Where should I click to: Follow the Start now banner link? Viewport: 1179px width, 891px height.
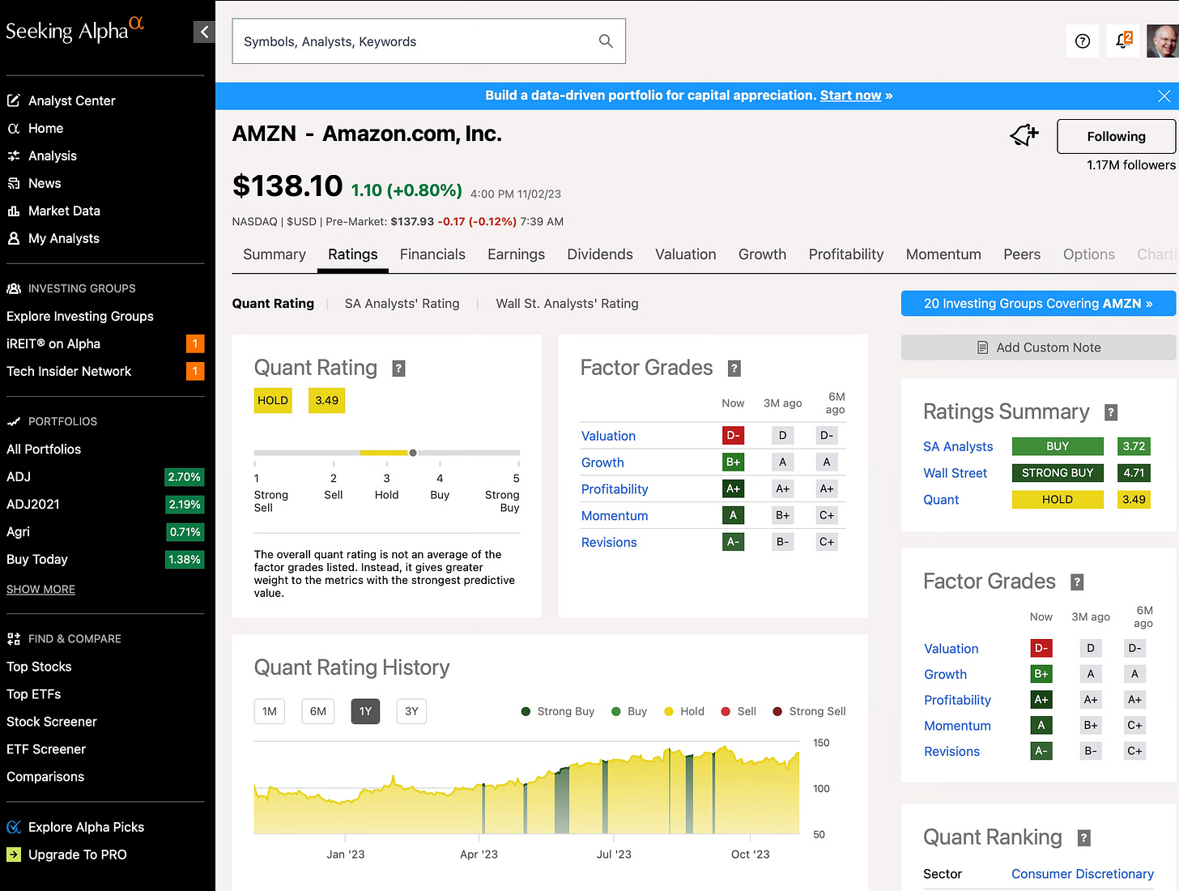click(850, 96)
